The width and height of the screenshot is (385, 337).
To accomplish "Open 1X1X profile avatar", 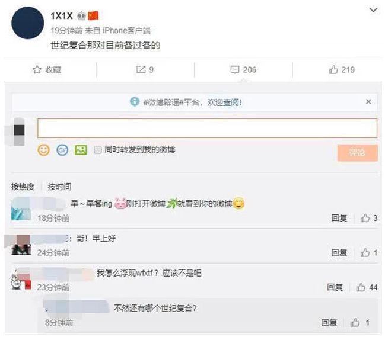I will click(27, 23).
